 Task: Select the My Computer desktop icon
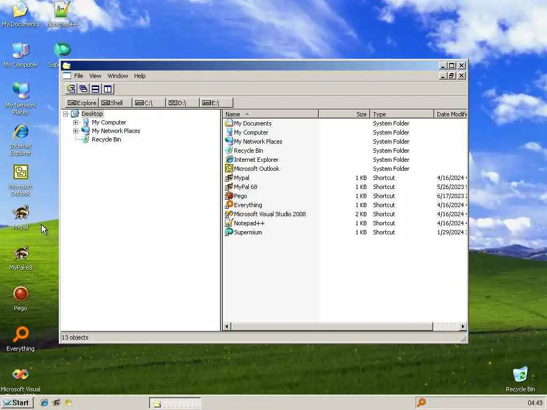pyautogui.click(x=20, y=55)
